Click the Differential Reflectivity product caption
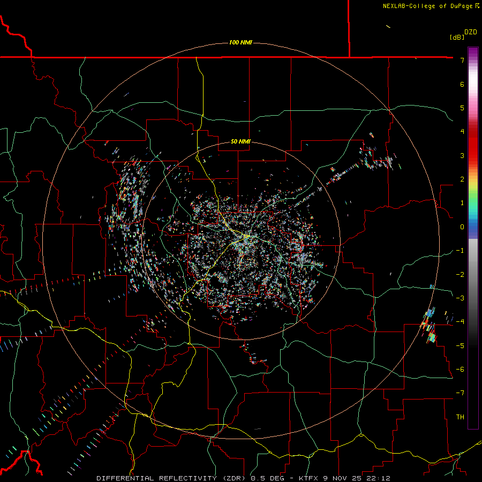Screen dimensions: 482x482 point(243,478)
